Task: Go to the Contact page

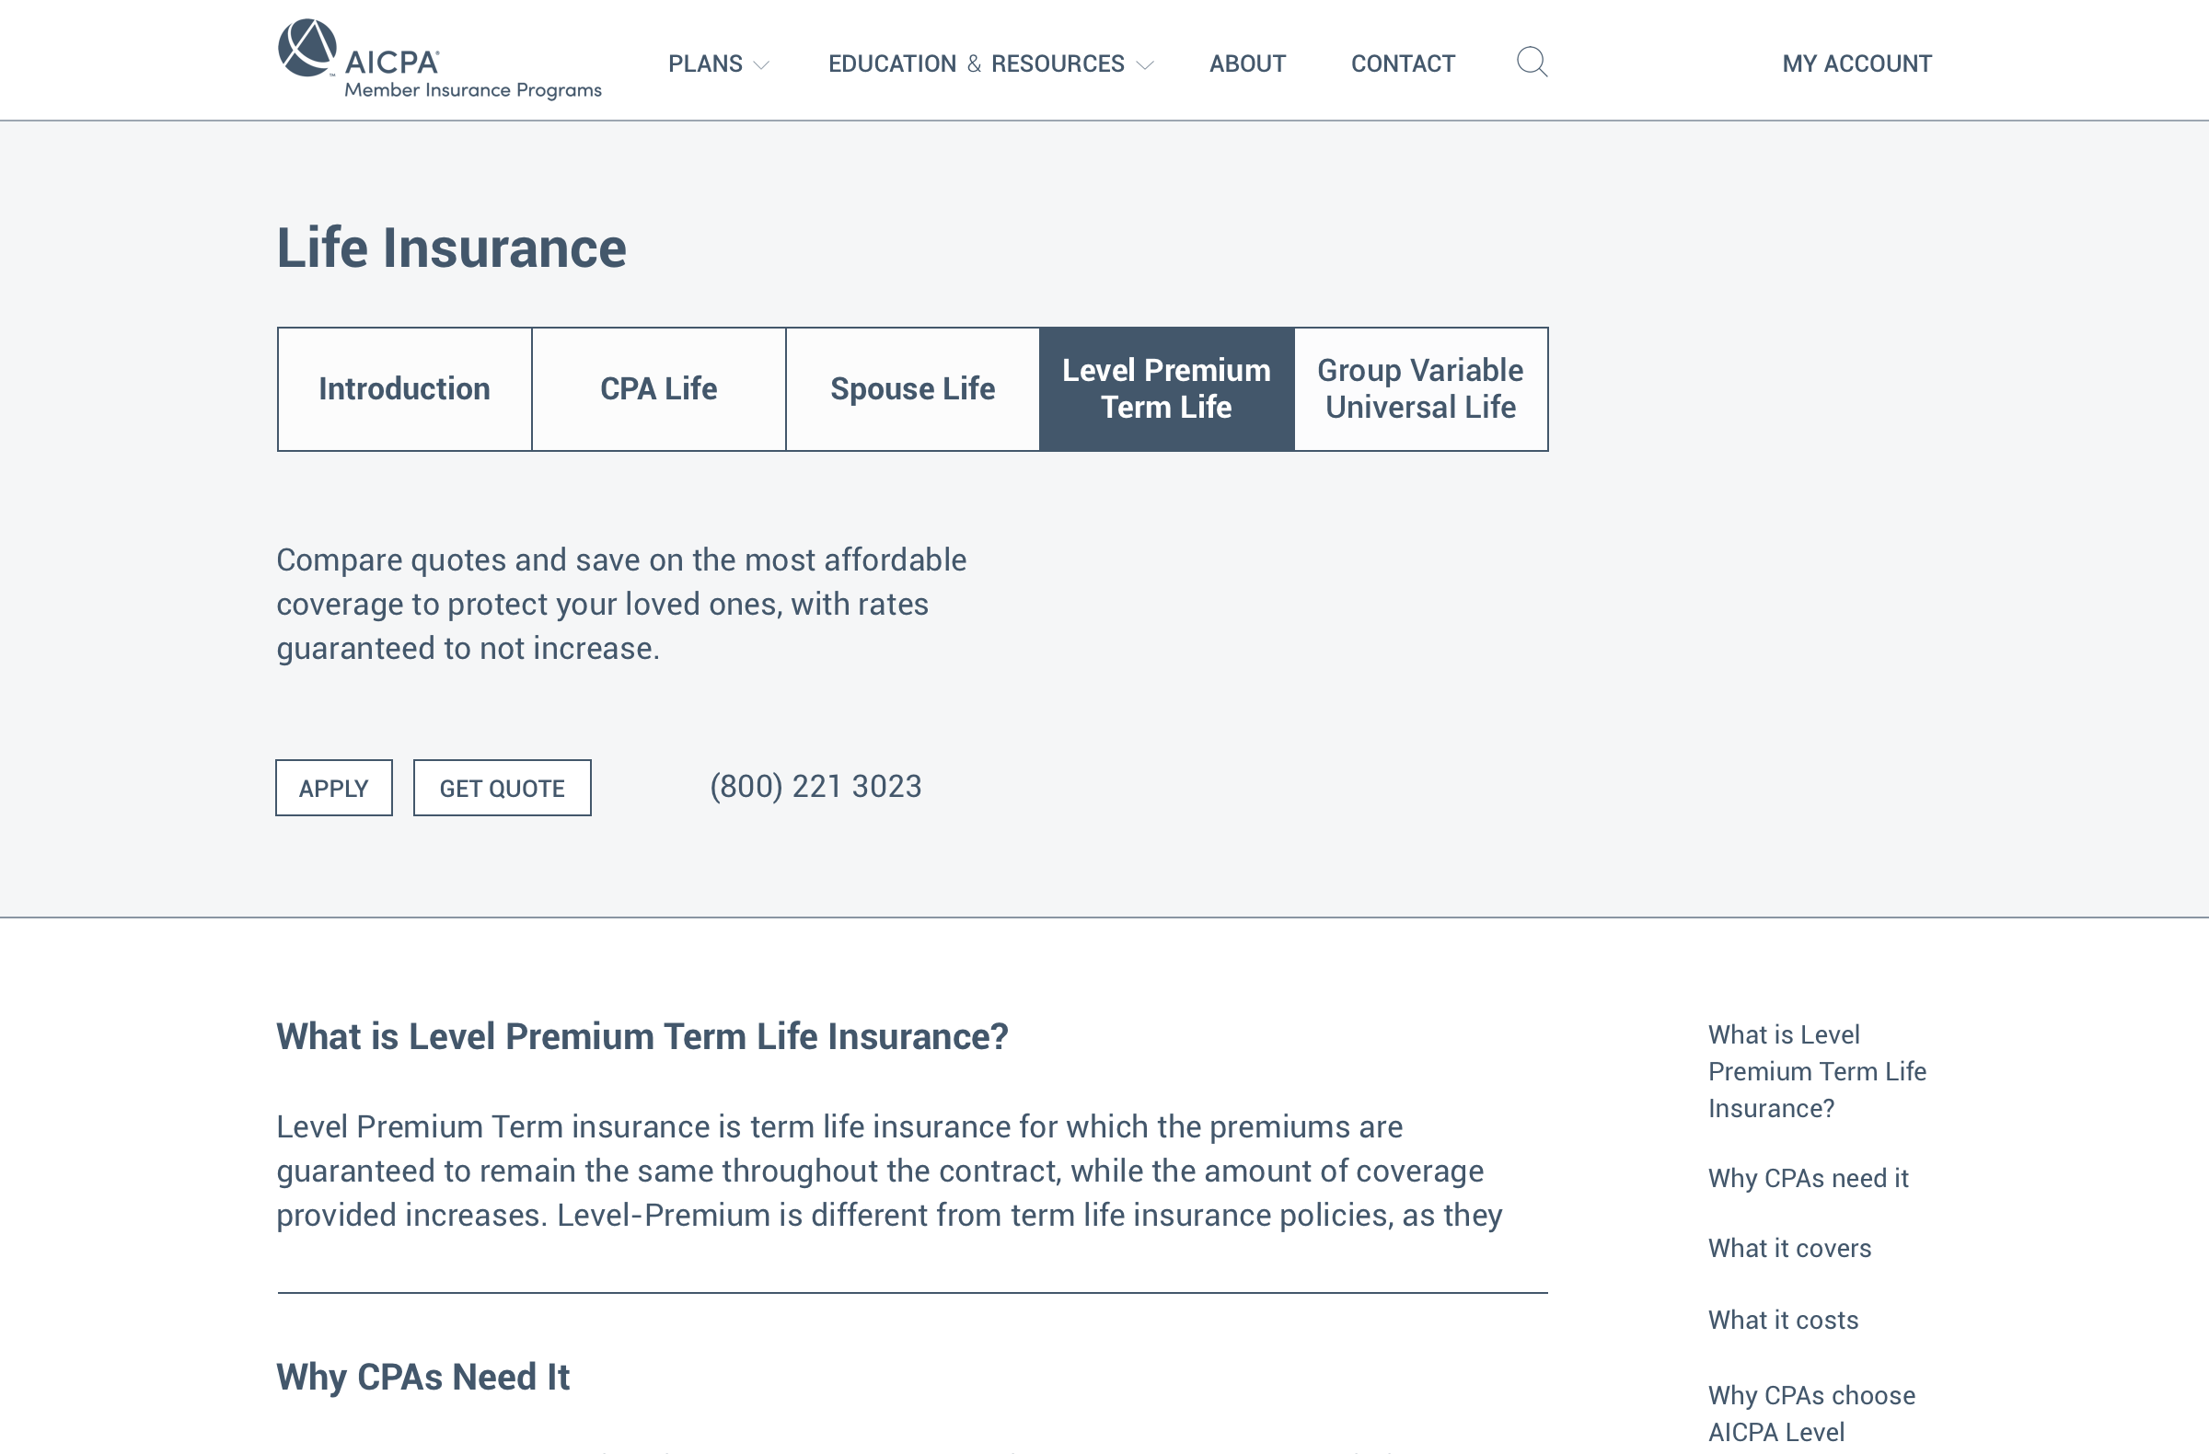Action: coord(1402,64)
